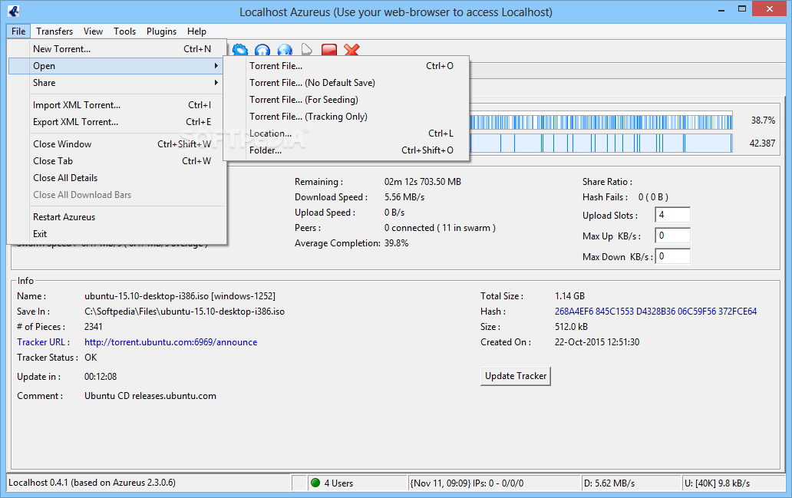Open the Plugins menu
The width and height of the screenshot is (792, 498).
162,31
